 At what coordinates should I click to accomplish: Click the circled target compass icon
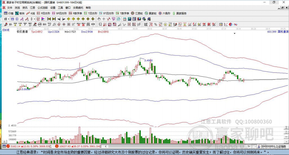pos(59,24)
